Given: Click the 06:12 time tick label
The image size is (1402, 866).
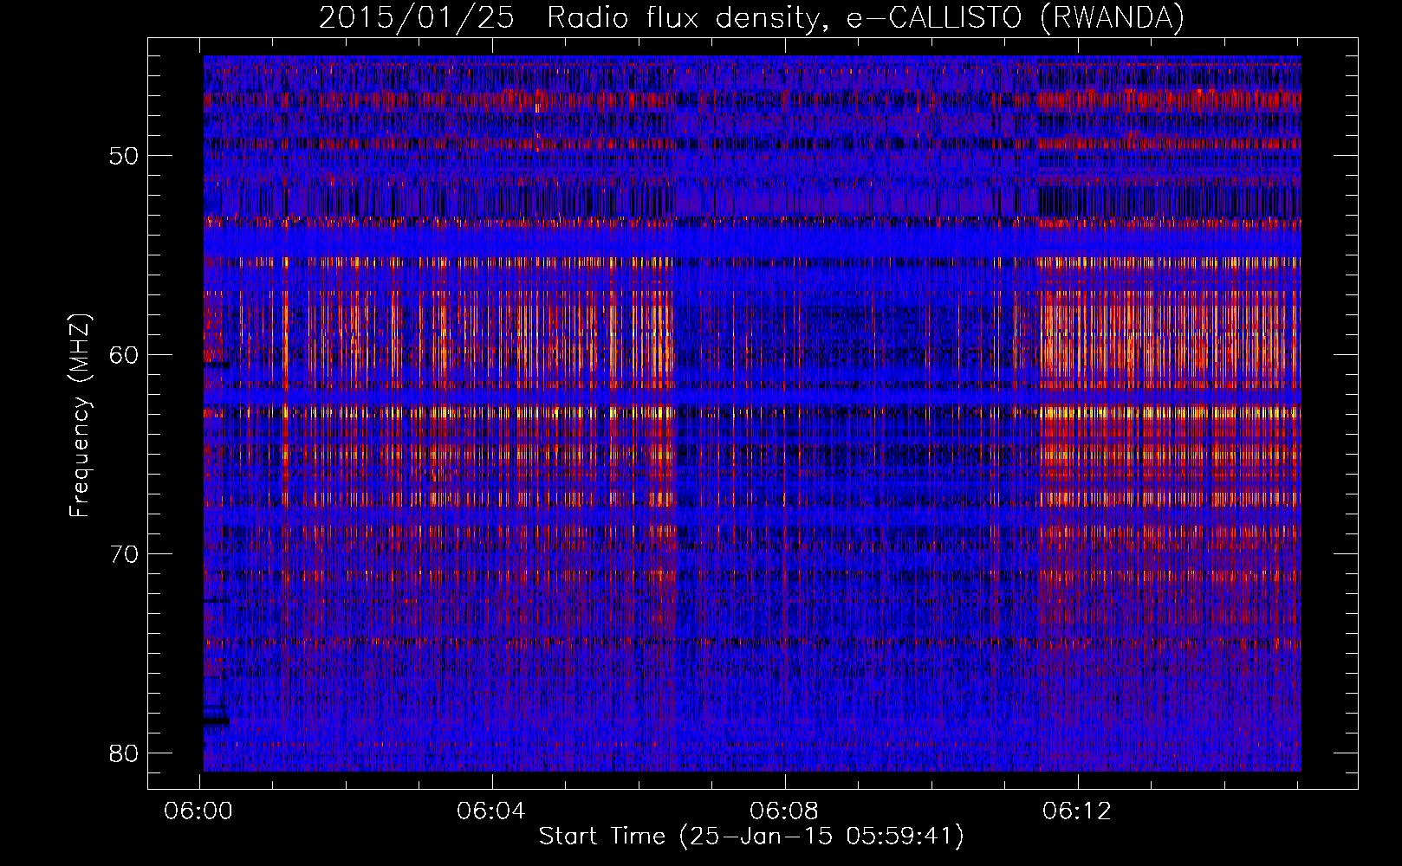Looking at the screenshot, I should 1078,811.
